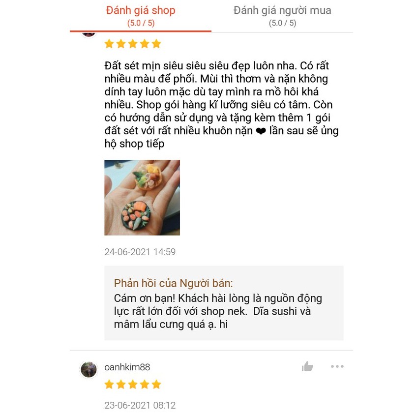Open the review photo of clay food miniatures
This screenshot has height=416, width=416.
(142, 198)
